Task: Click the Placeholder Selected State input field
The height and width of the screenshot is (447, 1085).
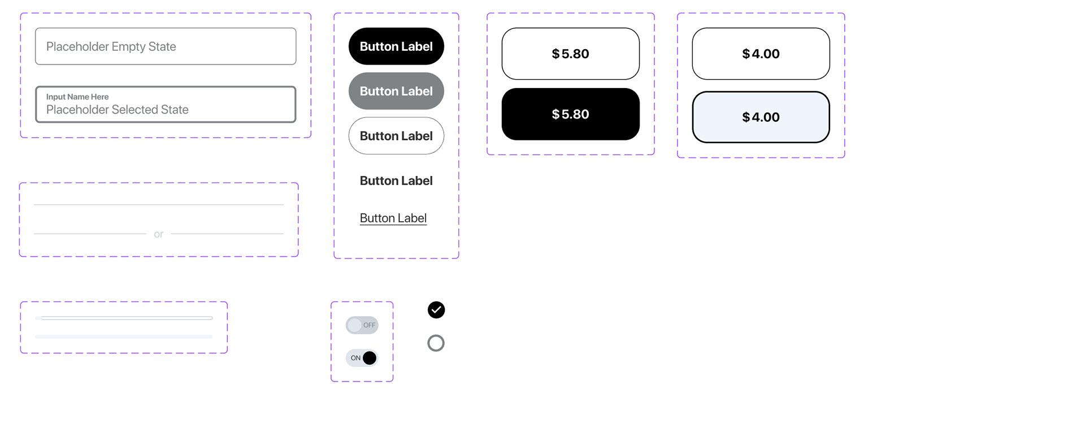Action: tap(166, 104)
